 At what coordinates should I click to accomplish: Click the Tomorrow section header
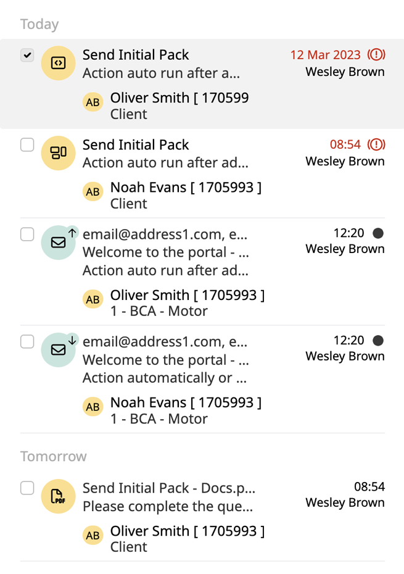click(x=54, y=457)
